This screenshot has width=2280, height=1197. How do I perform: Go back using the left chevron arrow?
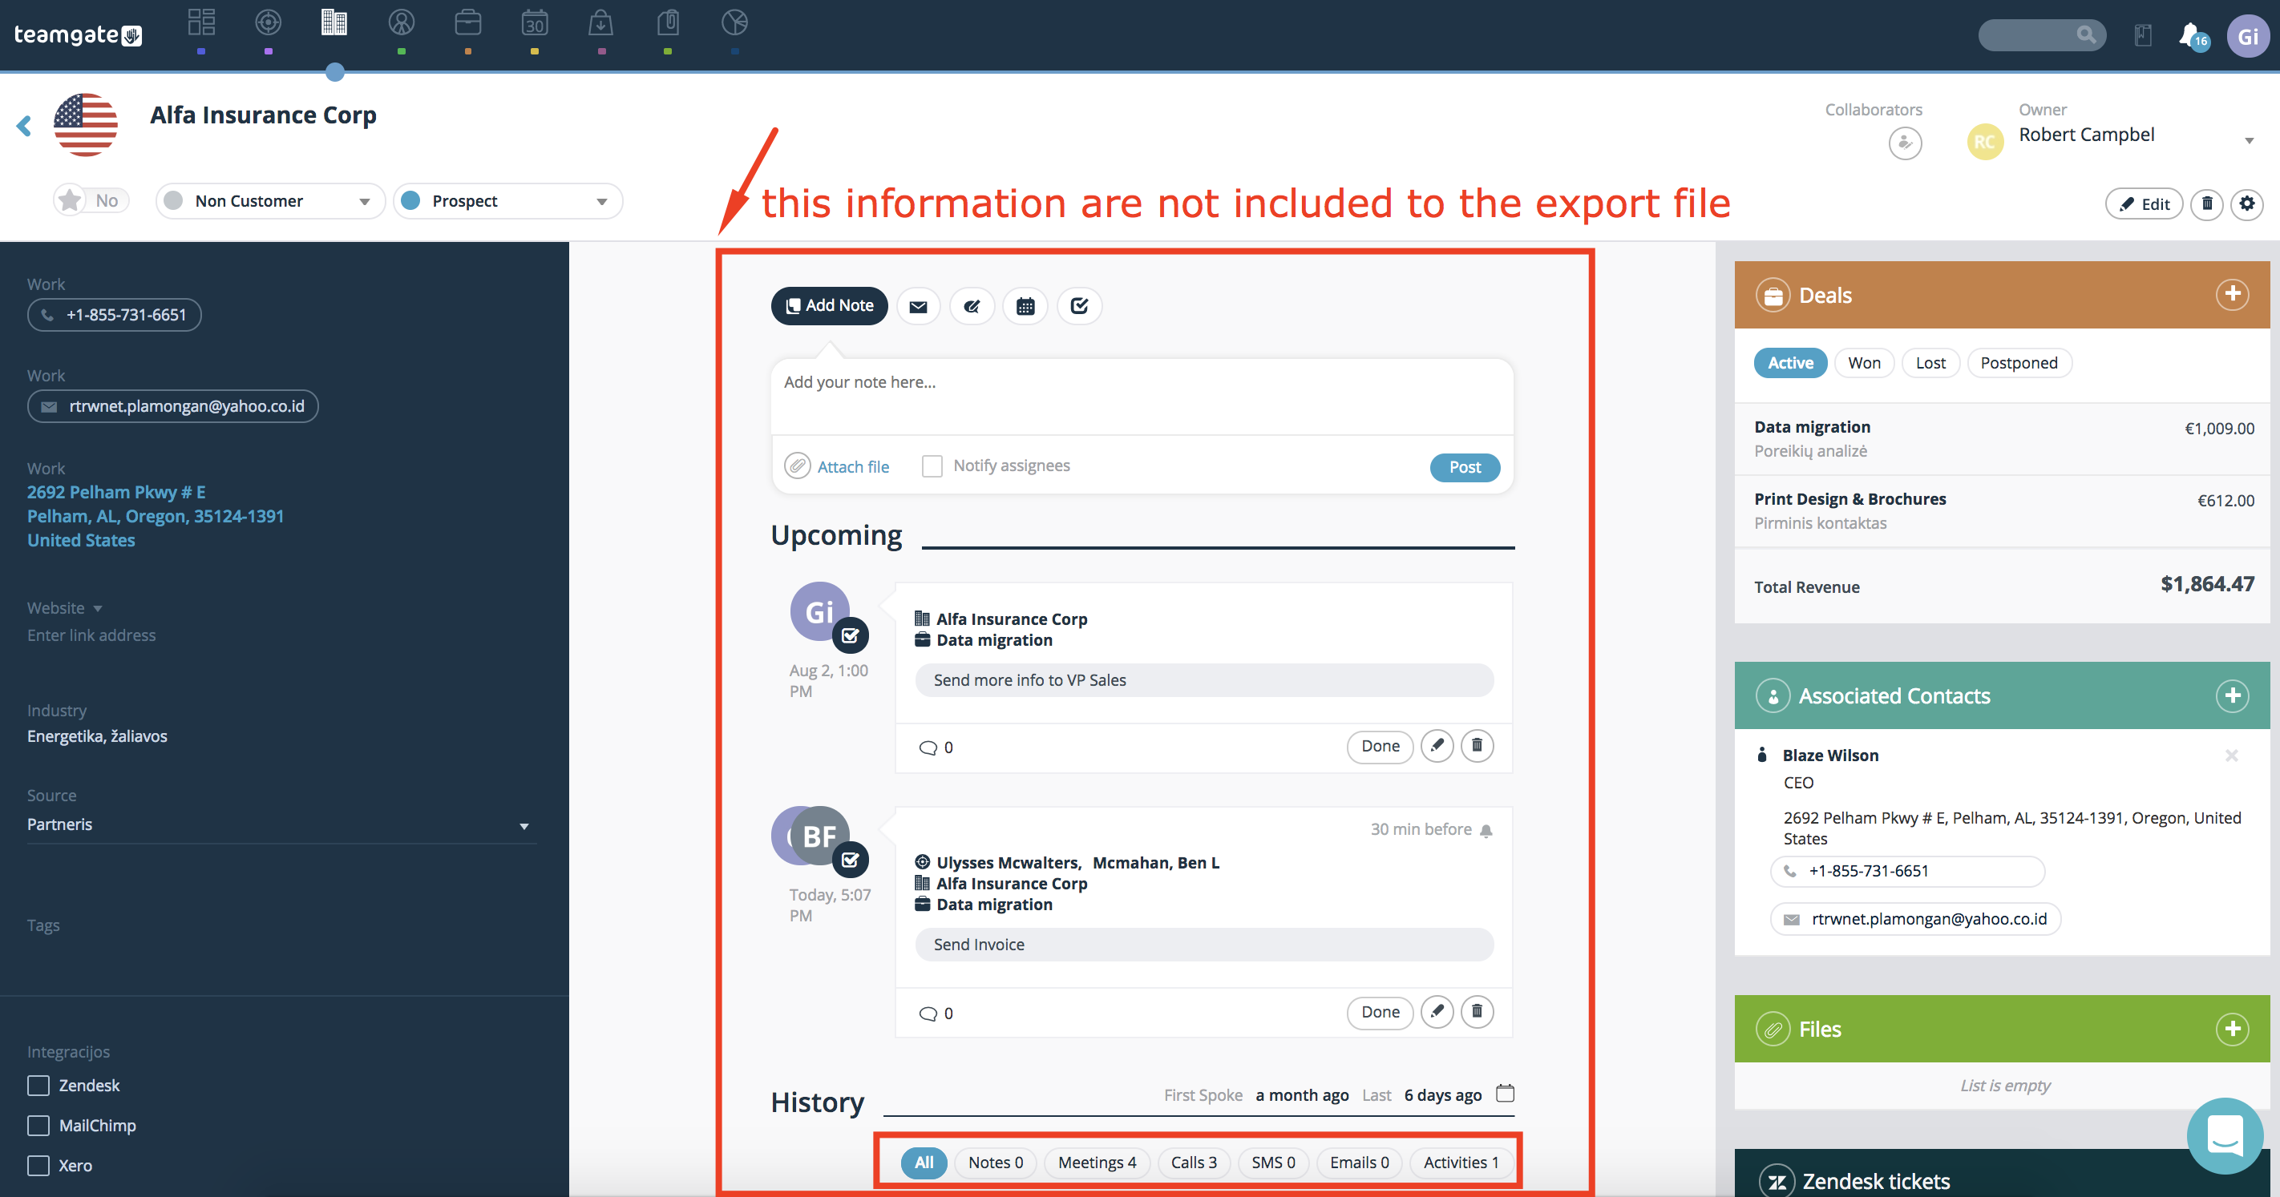pos(24,126)
